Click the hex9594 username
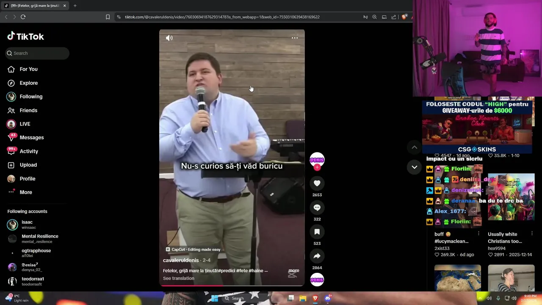 (497, 248)
